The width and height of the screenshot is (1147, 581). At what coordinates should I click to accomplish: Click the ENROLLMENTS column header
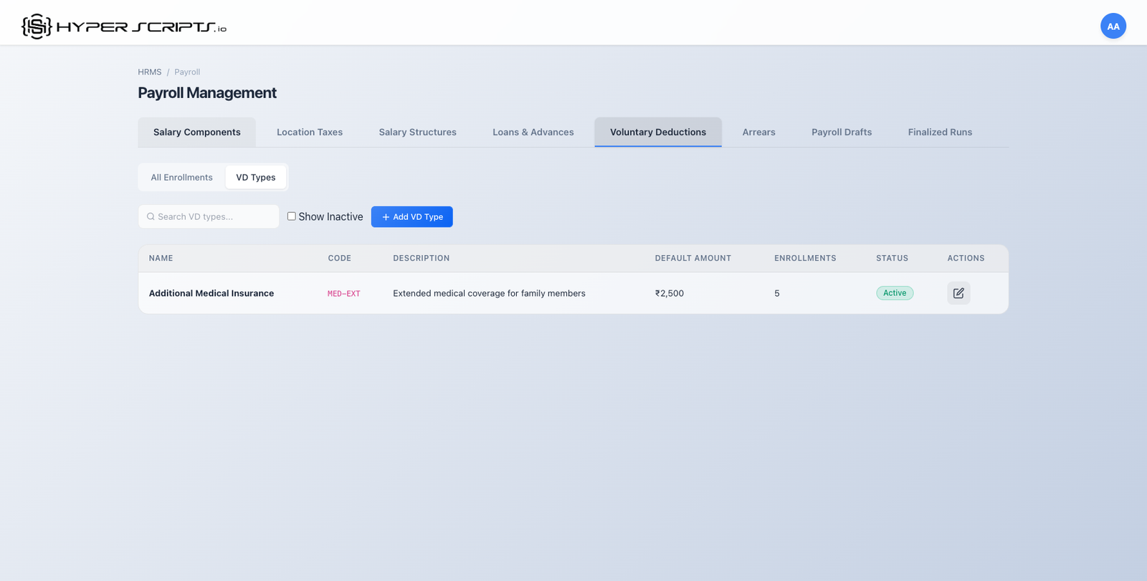[805, 258]
